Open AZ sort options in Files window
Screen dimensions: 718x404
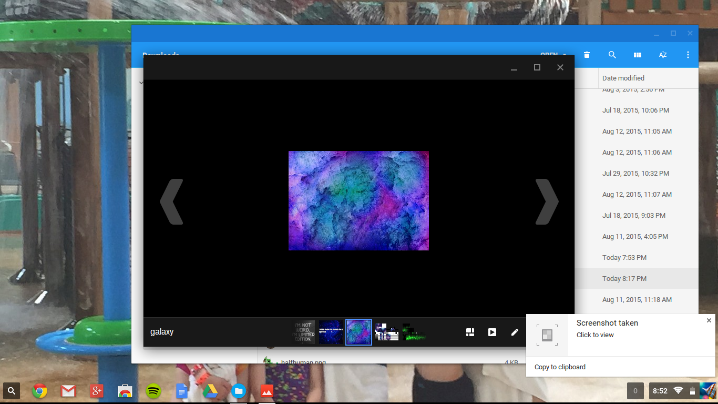point(662,55)
